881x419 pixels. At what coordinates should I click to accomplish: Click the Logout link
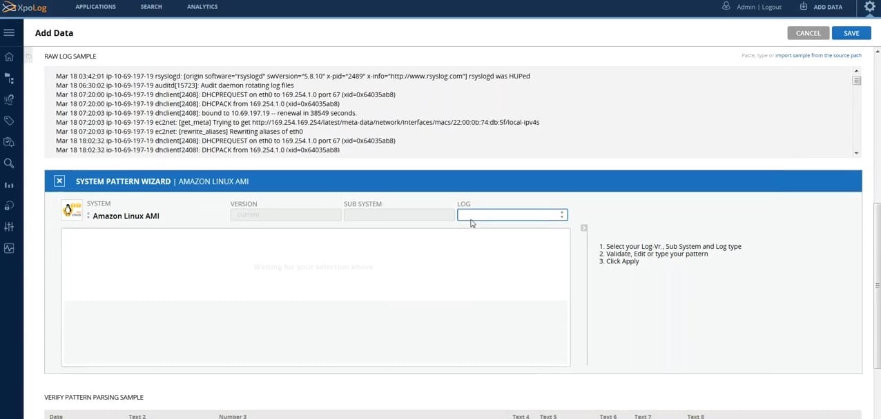tap(771, 7)
